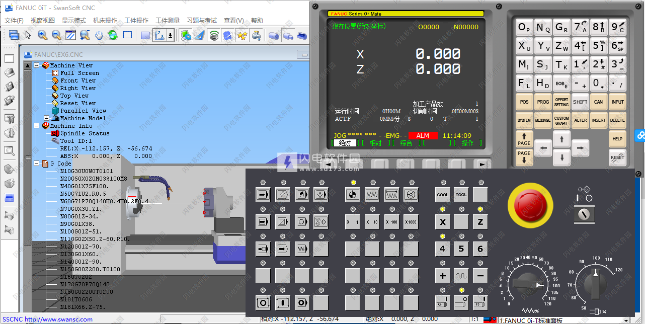Open the 机床操作 menu
The width and height of the screenshot is (645, 324).
[x=105, y=21]
